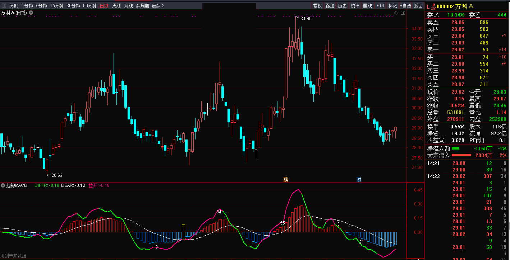Select 卖三 price 29.04
This screenshot has width=510, height=260.
click(458, 36)
